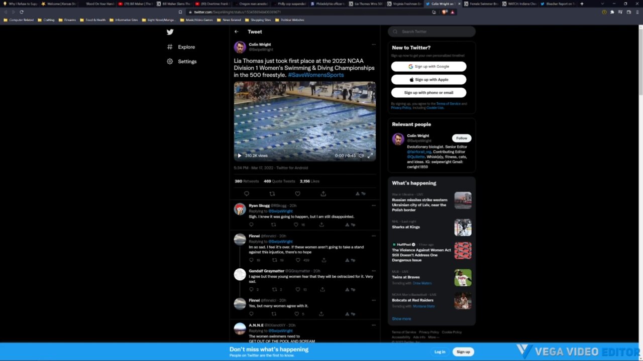Focus the Search Twitter field

point(432,32)
